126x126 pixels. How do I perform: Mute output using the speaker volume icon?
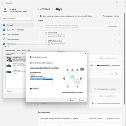92,65
